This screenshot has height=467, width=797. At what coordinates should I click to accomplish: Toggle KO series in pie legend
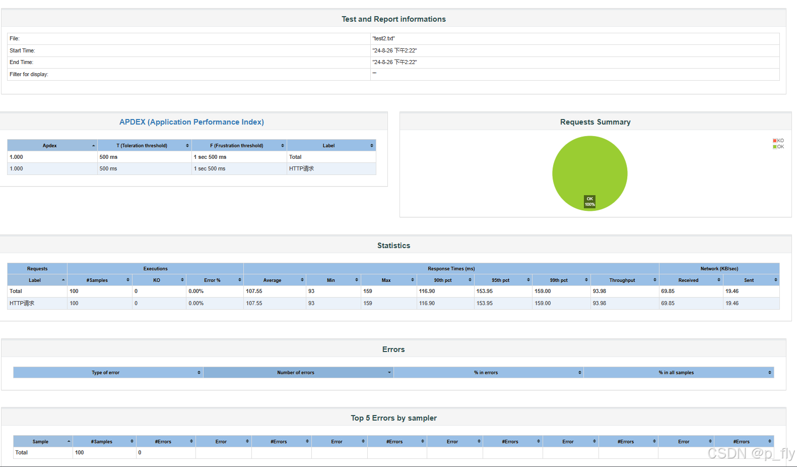[778, 141]
